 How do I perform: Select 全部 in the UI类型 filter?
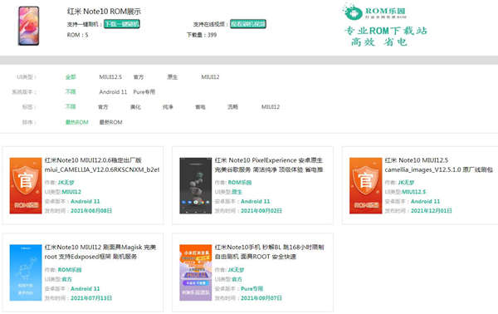point(71,77)
